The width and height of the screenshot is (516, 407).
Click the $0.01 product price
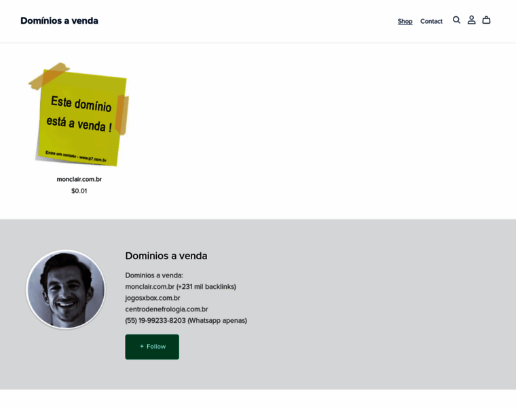pos(79,191)
